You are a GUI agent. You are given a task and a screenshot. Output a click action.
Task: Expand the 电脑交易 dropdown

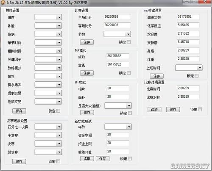[48, 102]
